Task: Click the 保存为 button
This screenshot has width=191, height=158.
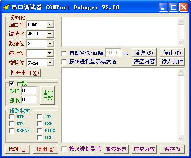Action: pos(172,149)
